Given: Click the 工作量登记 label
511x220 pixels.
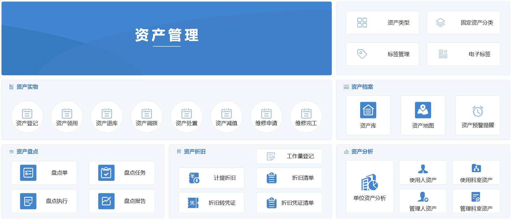Looking at the screenshot, I should [x=300, y=156].
